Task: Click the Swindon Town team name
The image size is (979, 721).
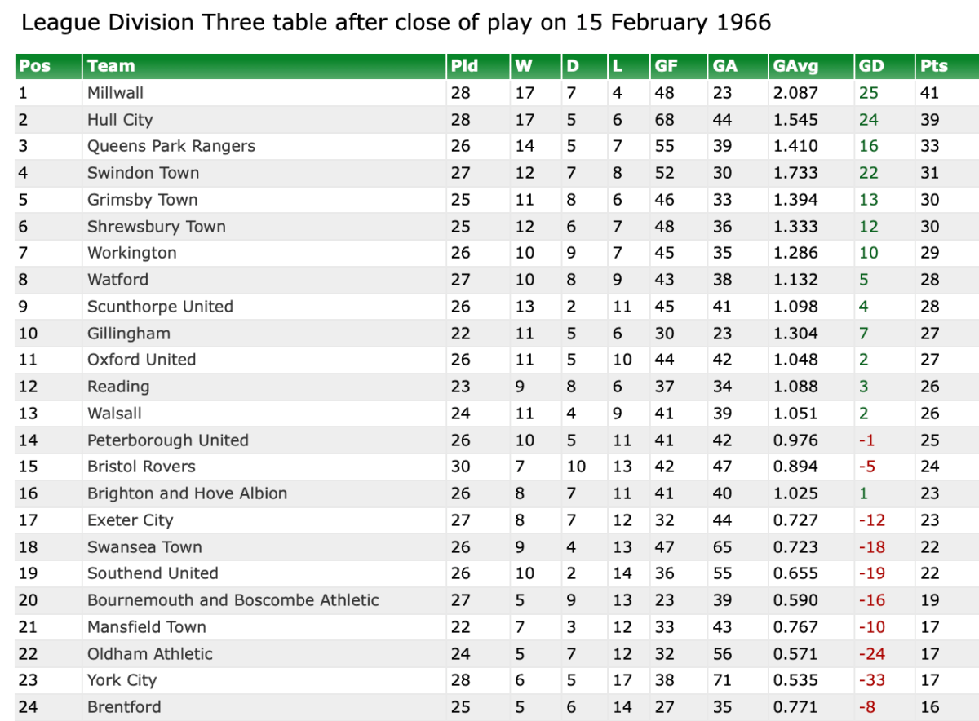Action: pyautogui.click(x=143, y=173)
